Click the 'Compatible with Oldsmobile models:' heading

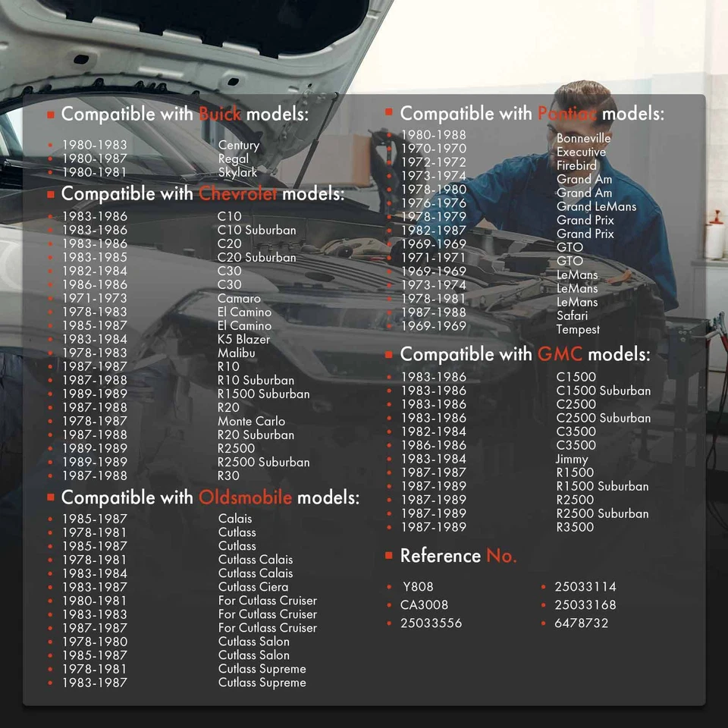(210, 497)
